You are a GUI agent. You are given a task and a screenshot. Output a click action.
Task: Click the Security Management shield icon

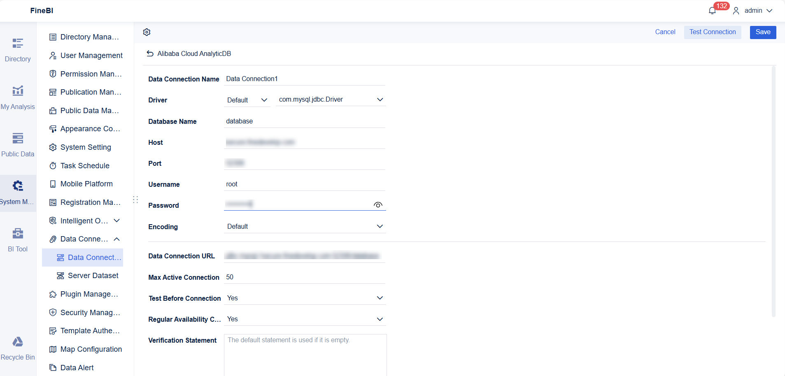tap(53, 312)
